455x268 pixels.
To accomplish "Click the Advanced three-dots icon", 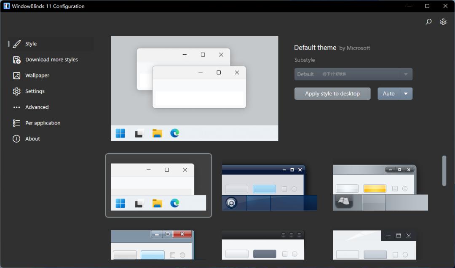I will pyautogui.click(x=16, y=107).
